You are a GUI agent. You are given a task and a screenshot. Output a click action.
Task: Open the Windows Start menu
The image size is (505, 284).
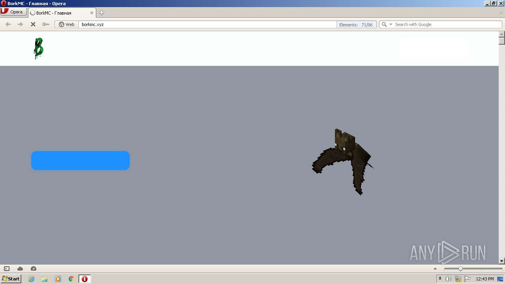(11, 278)
